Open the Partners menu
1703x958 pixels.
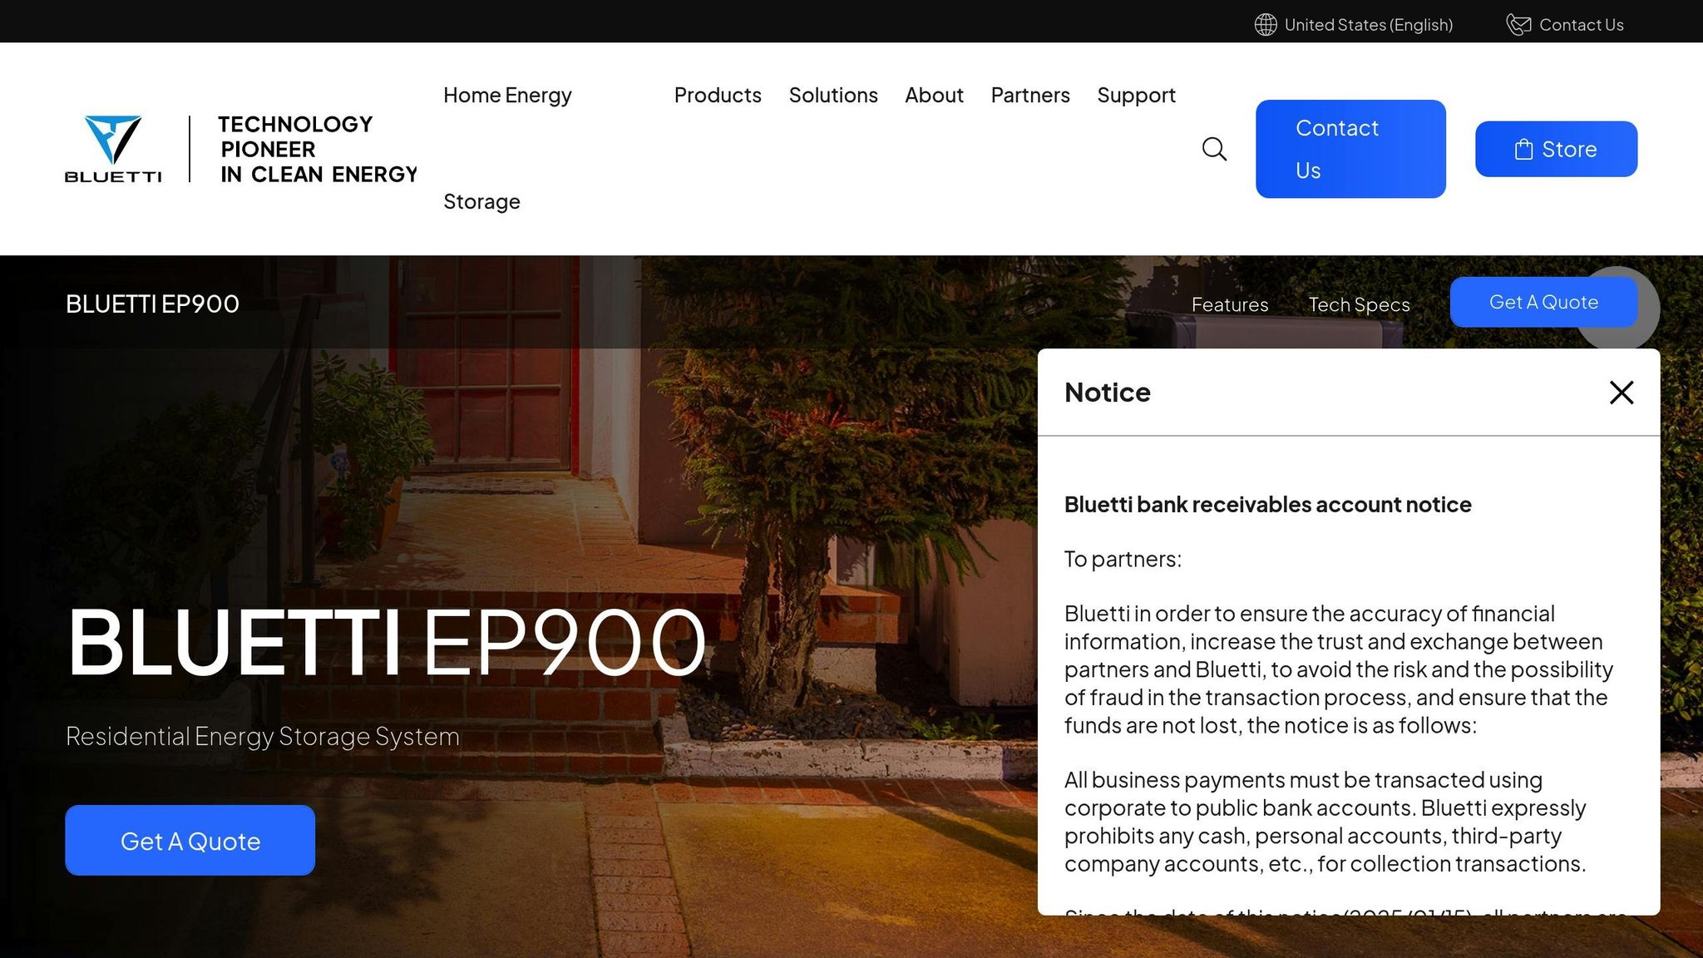1030,95
